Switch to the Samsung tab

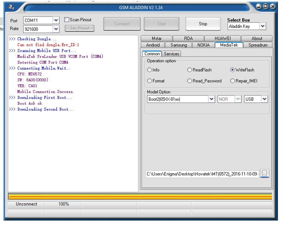click(x=179, y=45)
